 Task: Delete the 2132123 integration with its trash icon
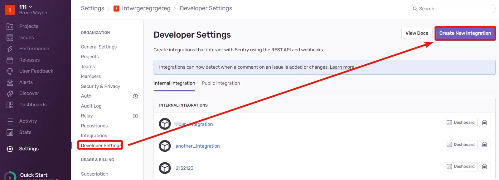point(484,167)
